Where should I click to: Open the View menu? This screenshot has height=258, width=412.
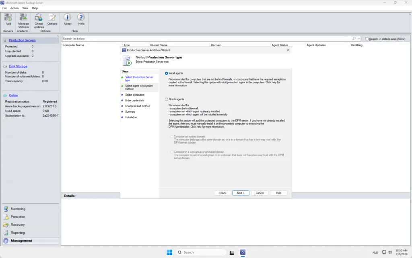tap(25, 8)
